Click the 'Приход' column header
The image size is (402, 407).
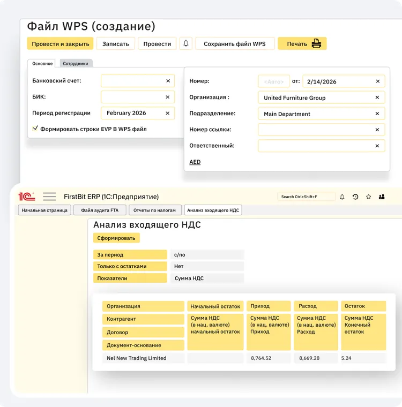click(269, 306)
